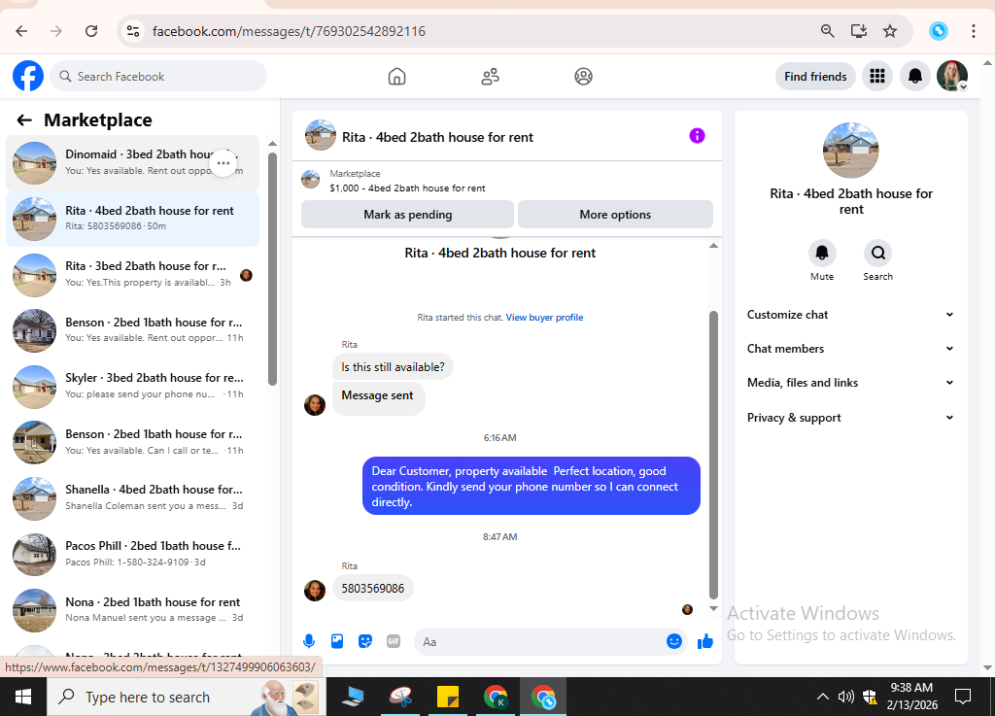Click the Search Facebook field

(158, 76)
